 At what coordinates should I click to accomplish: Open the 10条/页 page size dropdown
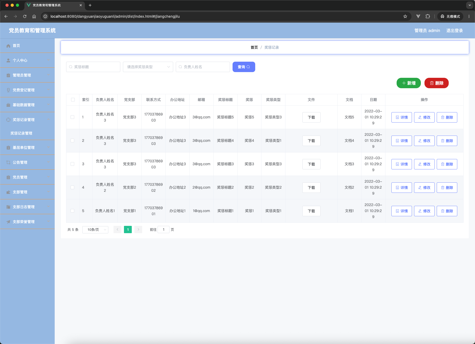tap(95, 230)
